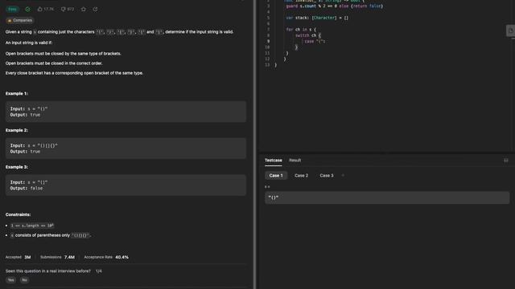
Task: Click the guard s.count code line
Action: 335,6
